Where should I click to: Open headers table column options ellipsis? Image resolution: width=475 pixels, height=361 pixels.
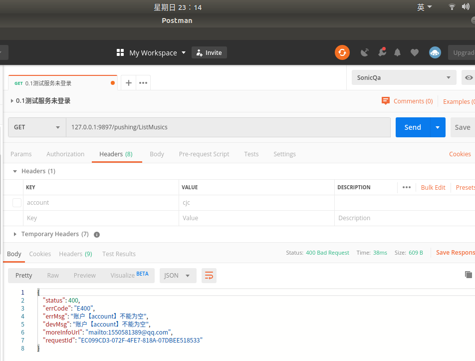[x=407, y=187]
